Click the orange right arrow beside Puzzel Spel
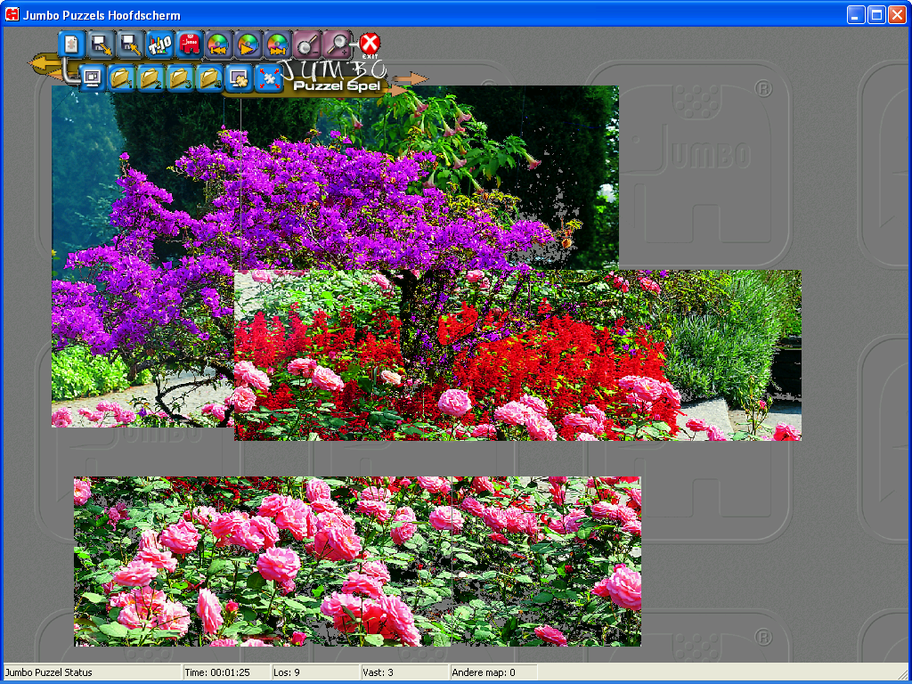 pyautogui.click(x=397, y=91)
